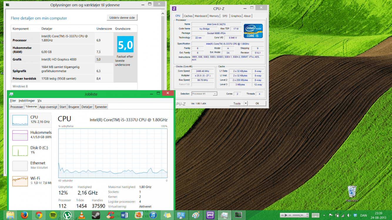Open Paint from the taskbar

click(x=196, y=215)
